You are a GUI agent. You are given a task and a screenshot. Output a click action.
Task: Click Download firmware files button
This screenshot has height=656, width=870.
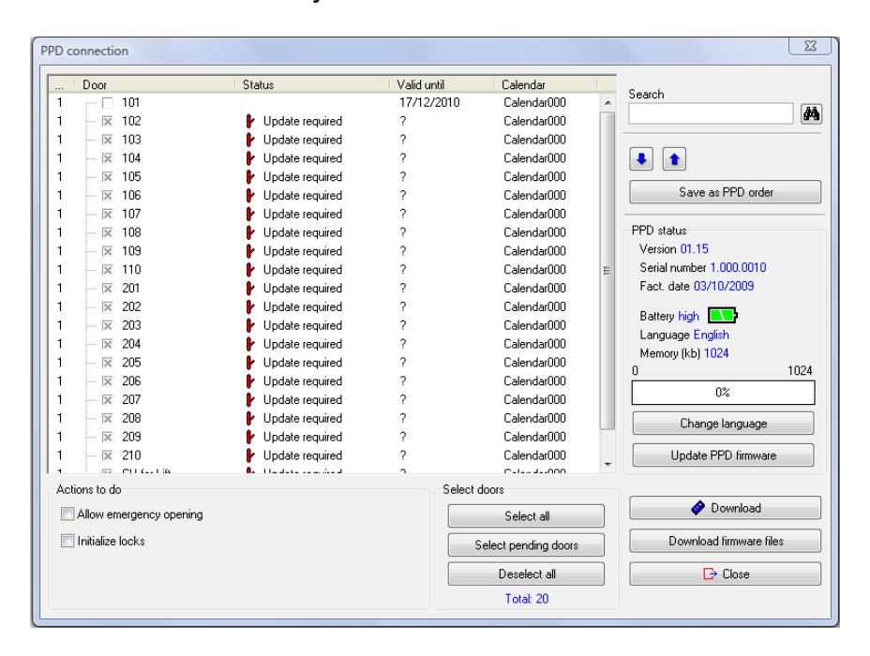point(726,541)
